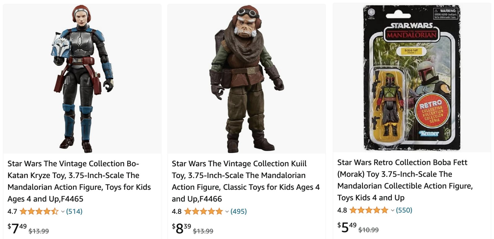Image resolution: width=494 pixels, height=239 pixels.
Task: Open the Boba Fett Morak packaged image
Action: tap(412, 78)
